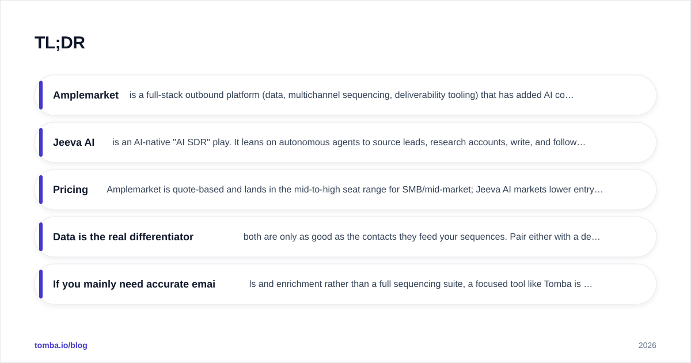Click the purple accent bar beside Jeeva AI

coord(41,142)
